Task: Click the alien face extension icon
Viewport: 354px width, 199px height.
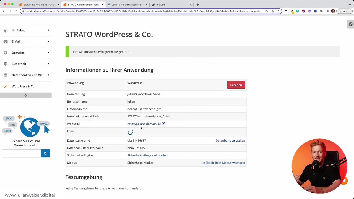Action: point(315,11)
